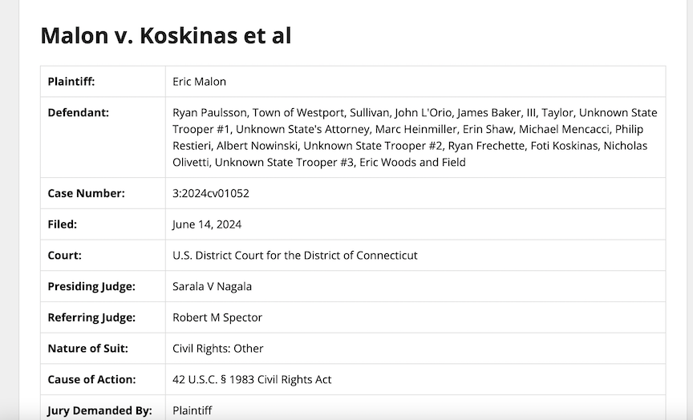Click the defendant list starting with Ryan Paulsson
693x420 pixels.
pyautogui.click(x=414, y=137)
